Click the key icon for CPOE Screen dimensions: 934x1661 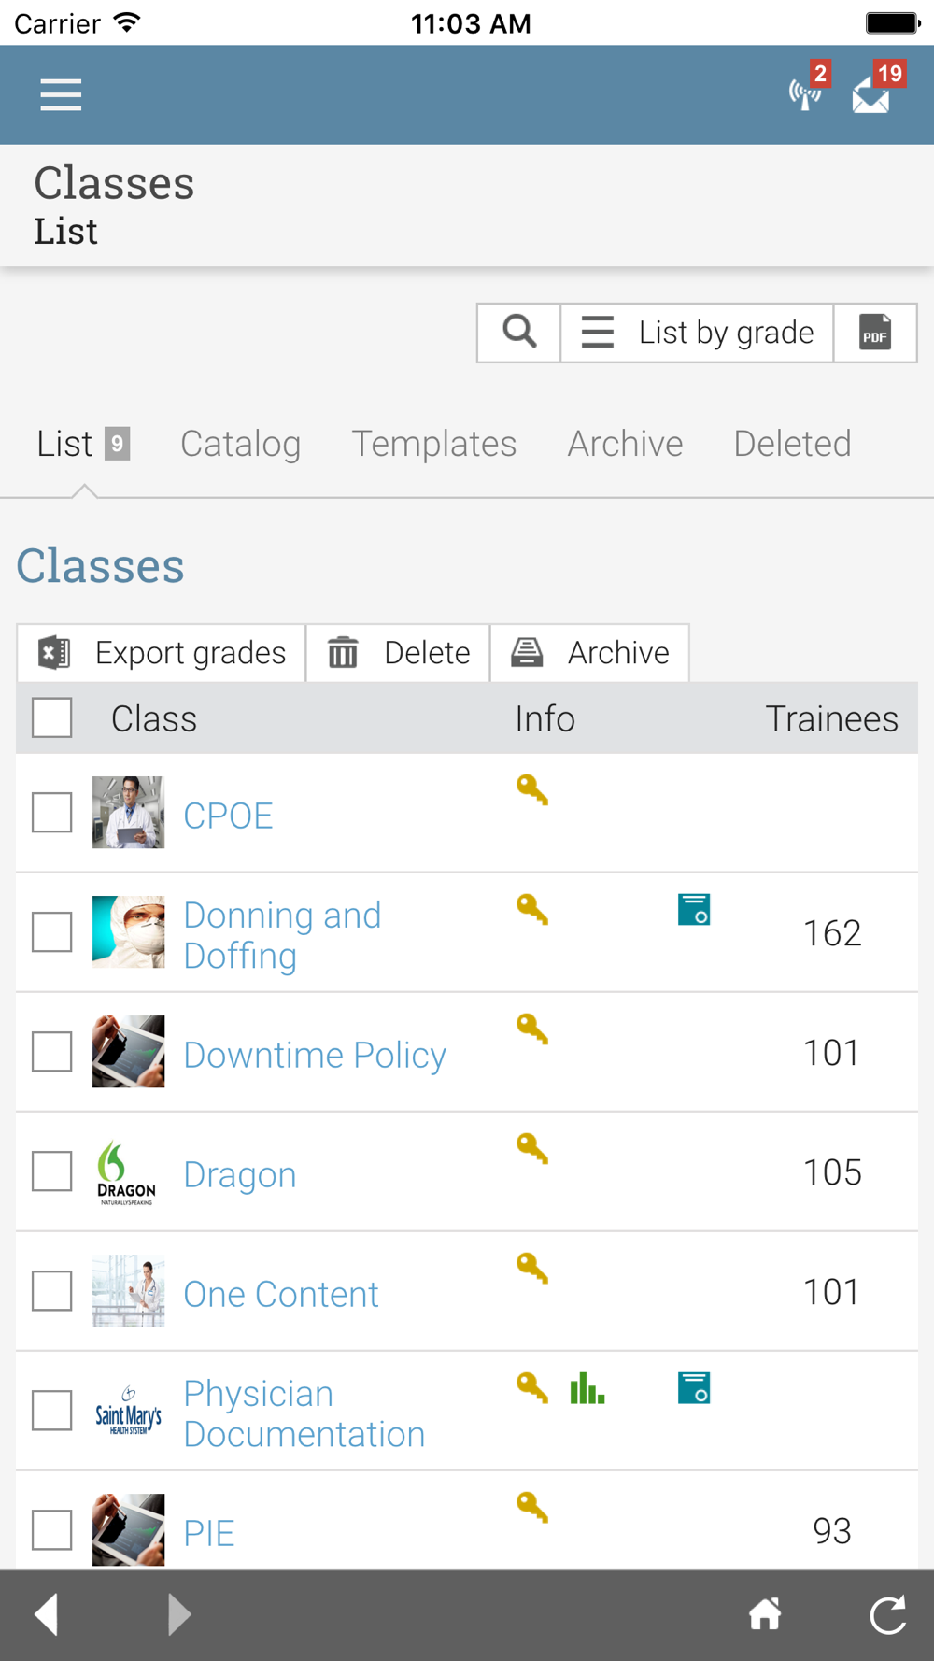[x=532, y=790]
